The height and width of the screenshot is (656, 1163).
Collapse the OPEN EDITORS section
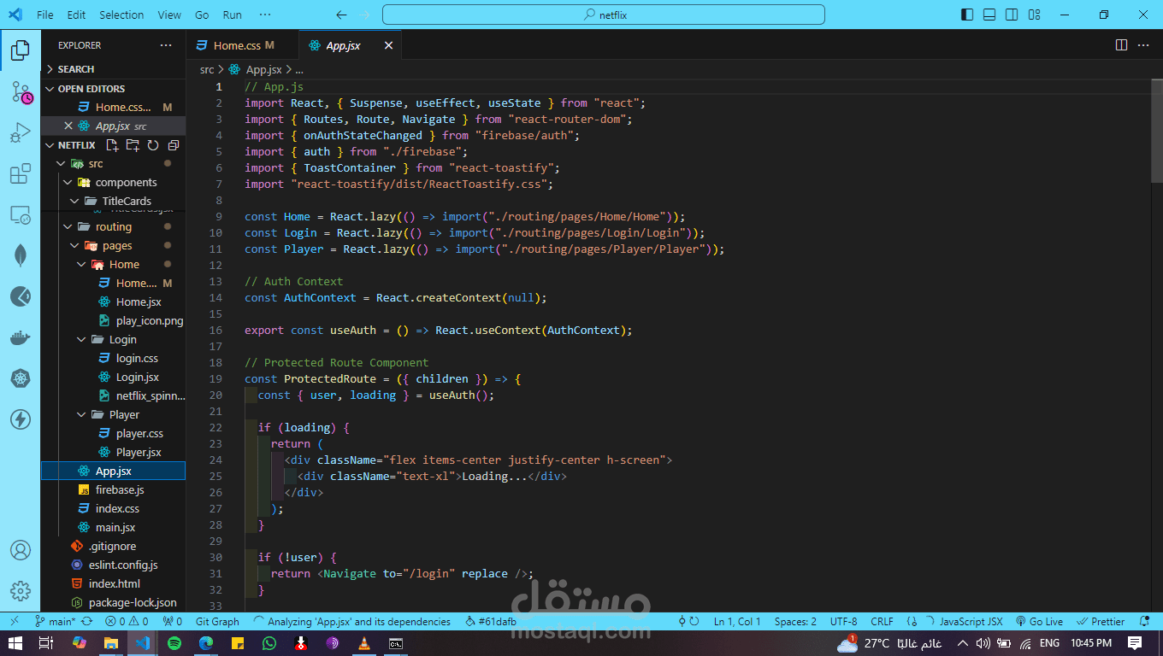point(114,89)
